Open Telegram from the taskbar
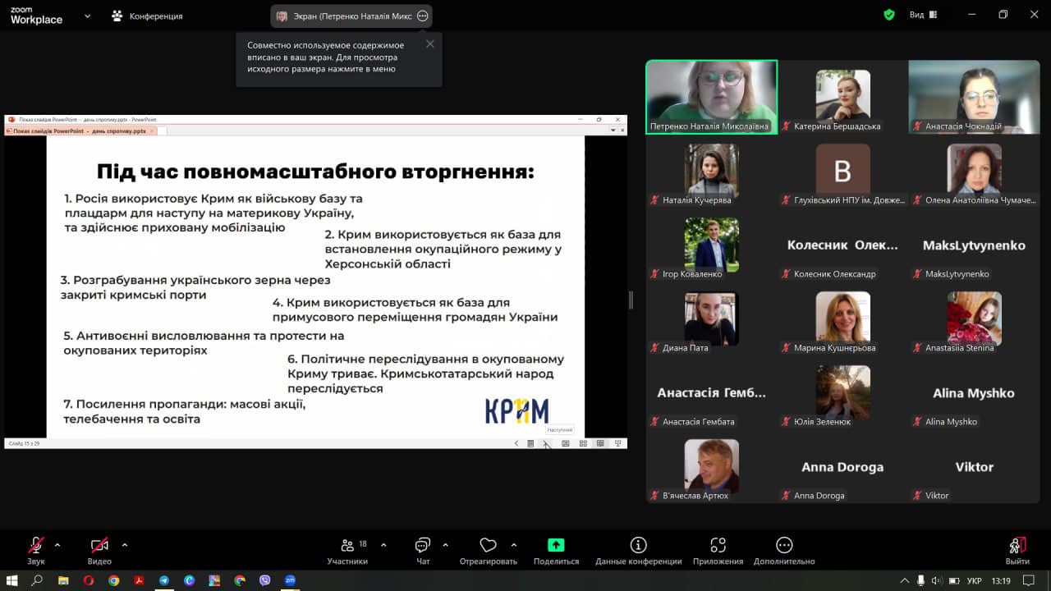This screenshot has height=591, width=1051. pyautogui.click(x=163, y=580)
